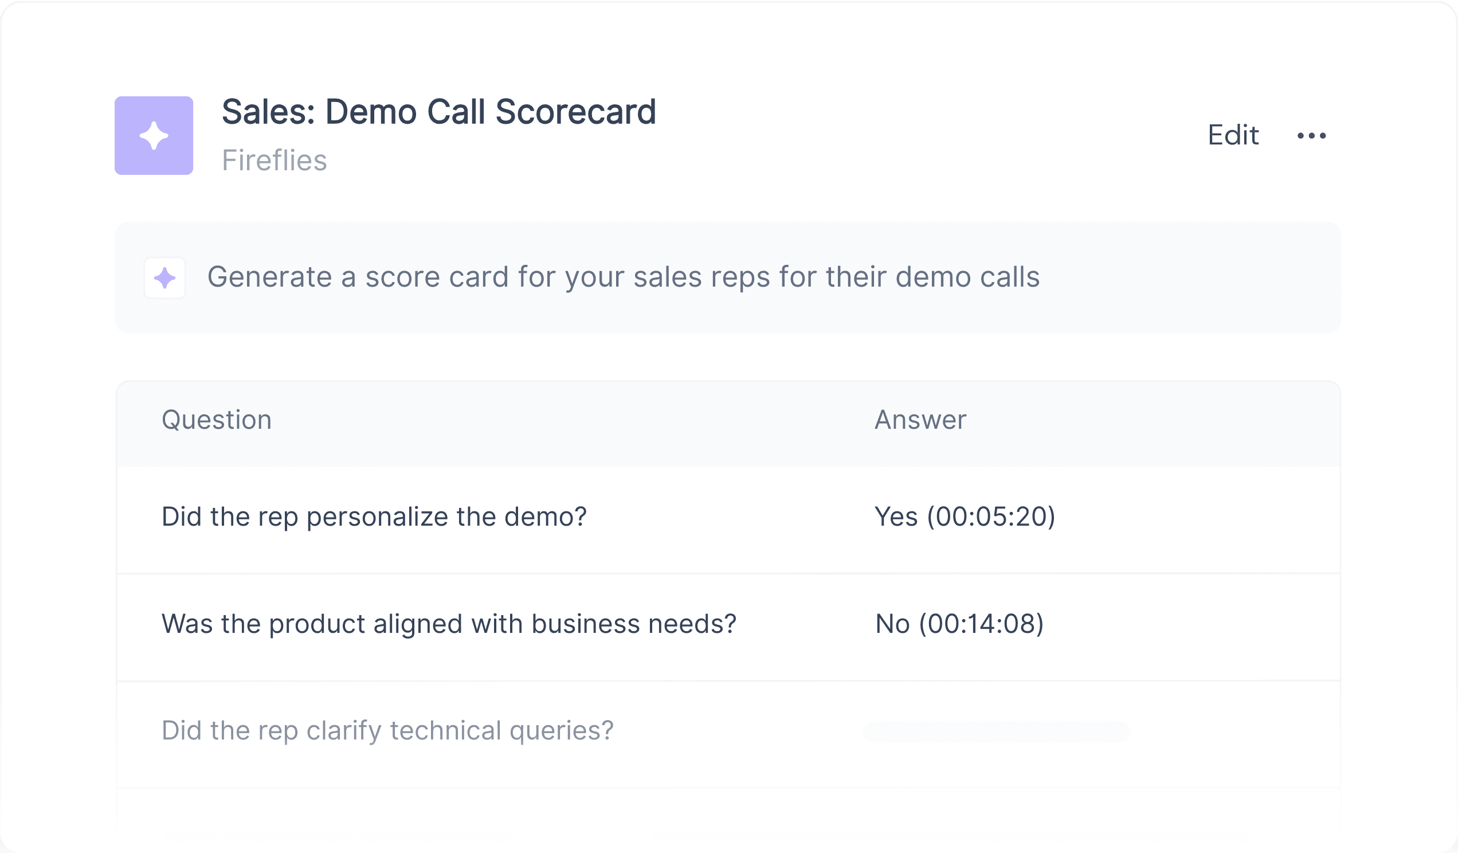Viewport: 1458px width, 853px height.
Task: Open the Yes (00:05:20) timestamp answer
Action: (x=965, y=516)
